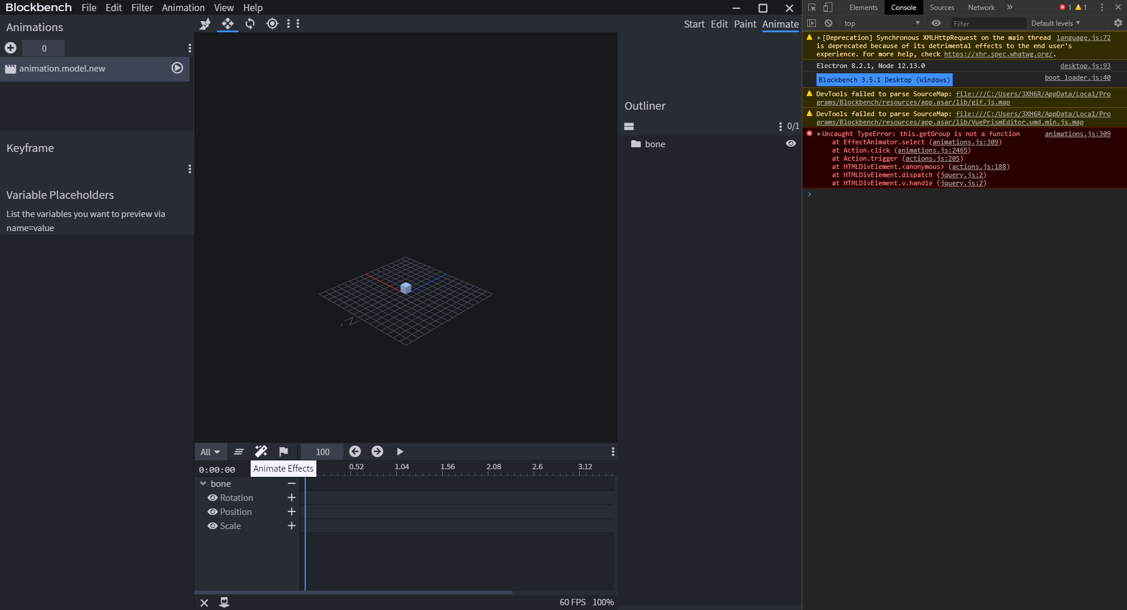Screen dimensions: 1127x610
Task: Collapse the bone track in the timeline
Action: click(203, 484)
